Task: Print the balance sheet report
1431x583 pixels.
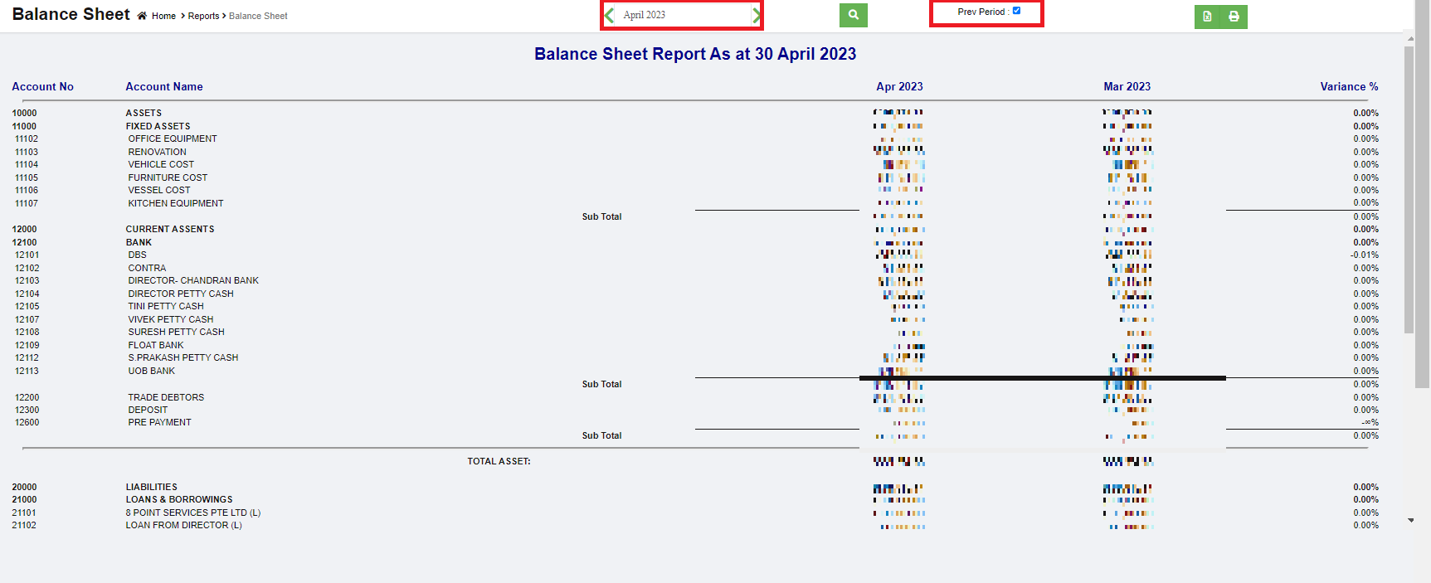Action: pos(1234,17)
